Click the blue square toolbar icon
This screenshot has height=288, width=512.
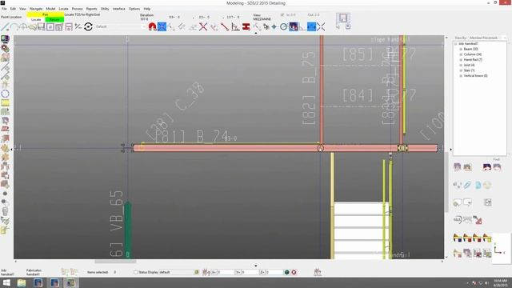[x=311, y=26]
